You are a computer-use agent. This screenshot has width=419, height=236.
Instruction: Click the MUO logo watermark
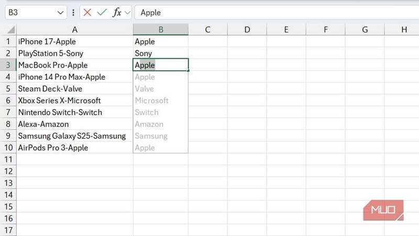383,211
